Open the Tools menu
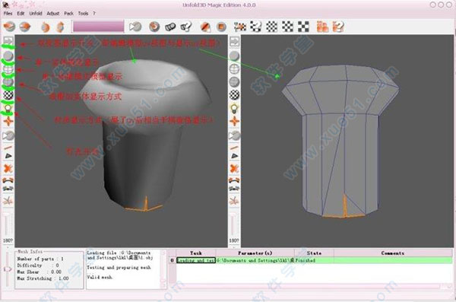 point(83,14)
